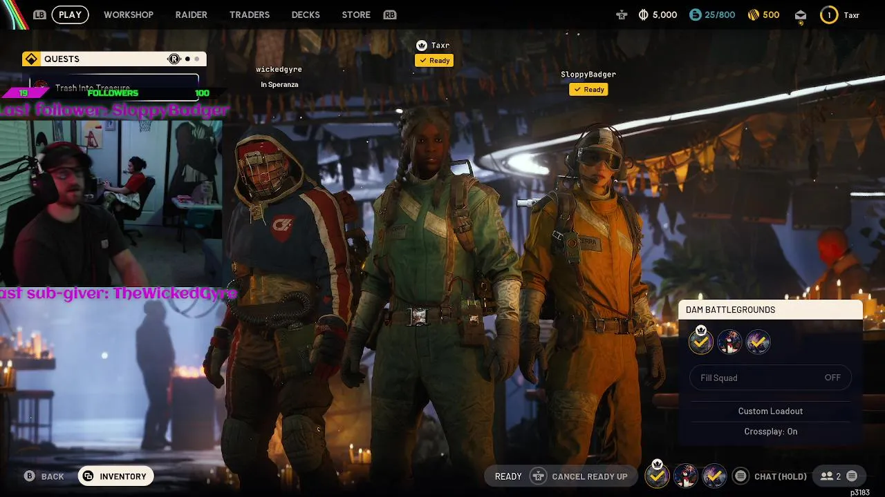Go to the Traders tab
The image size is (885, 497).
click(x=250, y=14)
